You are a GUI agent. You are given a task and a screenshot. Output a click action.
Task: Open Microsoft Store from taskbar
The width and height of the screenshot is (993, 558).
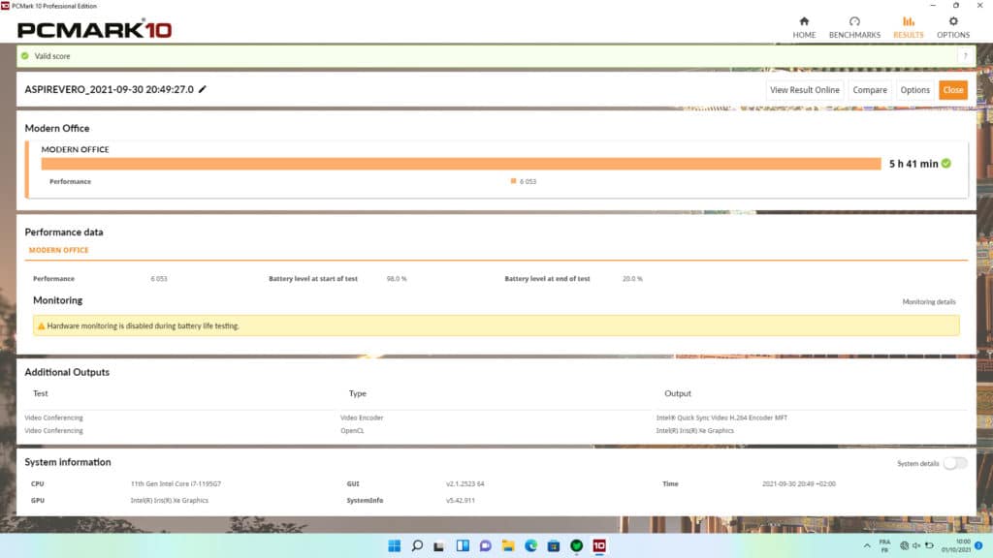(x=554, y=545)
